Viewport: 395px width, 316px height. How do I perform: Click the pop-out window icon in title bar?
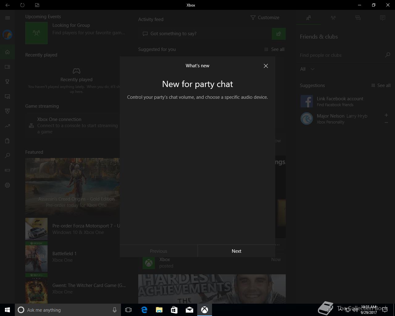pos(37,5)
